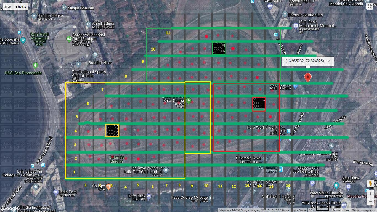The width and height of the screenshot is (377, 212).
Task: Click the Gallops restaurant icon
Action: (109, 186)
